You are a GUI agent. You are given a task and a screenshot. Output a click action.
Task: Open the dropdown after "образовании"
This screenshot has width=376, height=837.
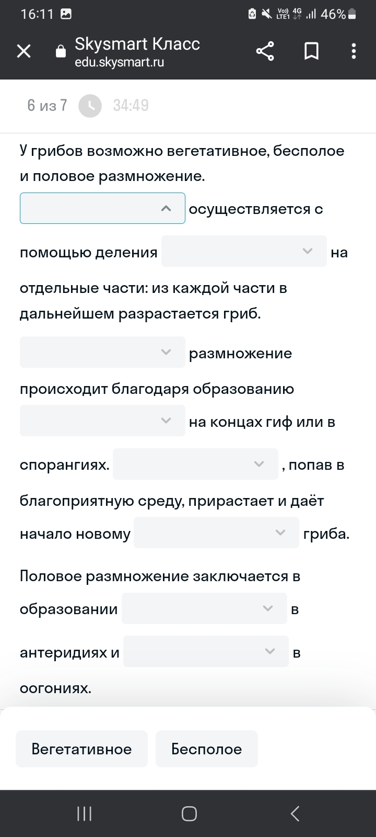[x=204, y=608]
